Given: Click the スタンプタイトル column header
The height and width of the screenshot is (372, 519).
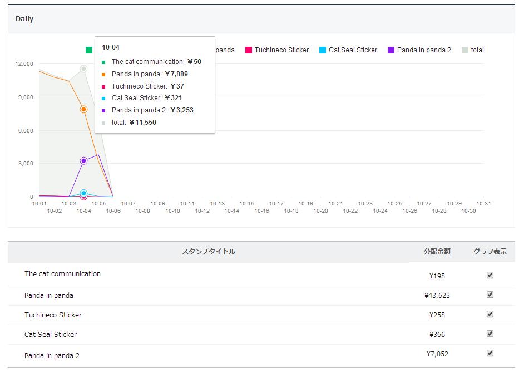Looking at the screenshot, I should point(209,252).
